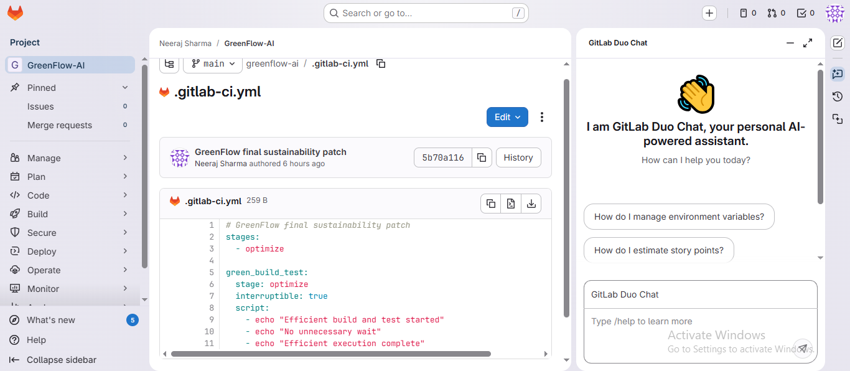Minimize the GitLab Duo Chat panel
Viewport: 850px width, 371px height.
click(790, 43)
